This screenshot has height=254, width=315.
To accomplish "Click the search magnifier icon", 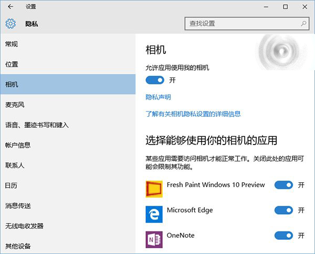I will (303, 24).
